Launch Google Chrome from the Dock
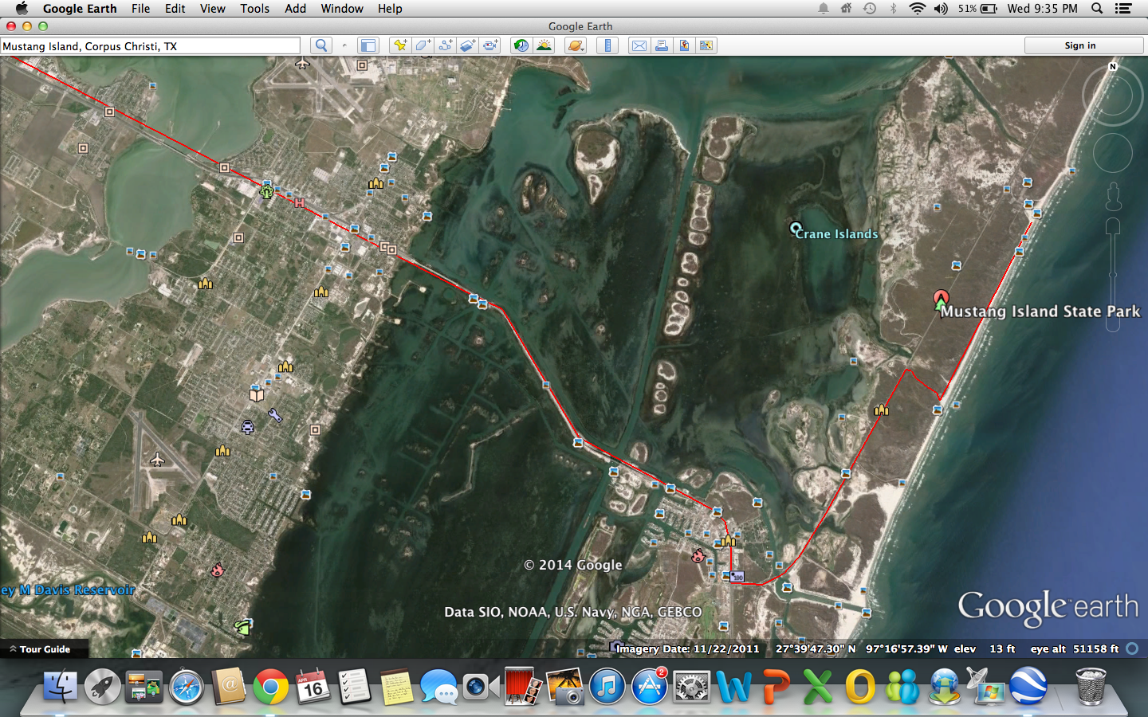Viewport: 1148px width, 717px height. pyautogui.click(x=271, y=686)
